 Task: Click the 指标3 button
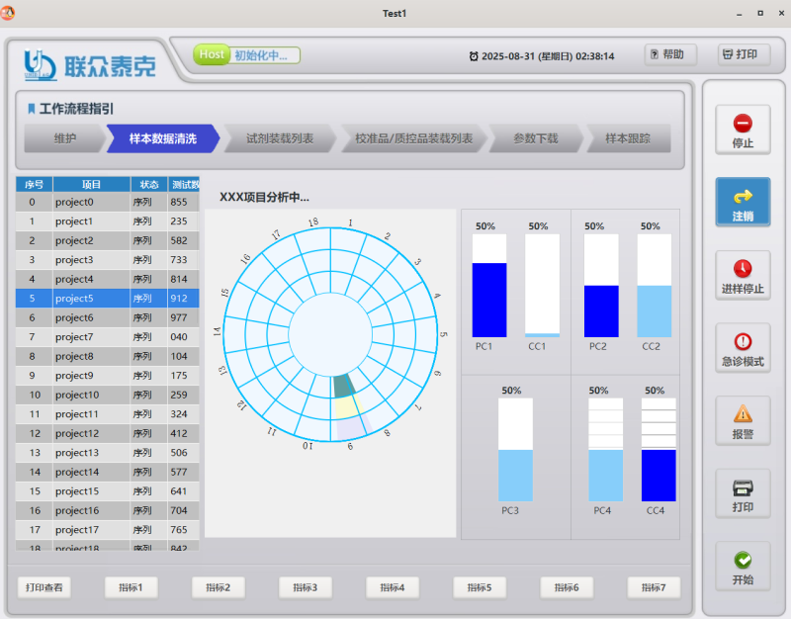point(306,587)
